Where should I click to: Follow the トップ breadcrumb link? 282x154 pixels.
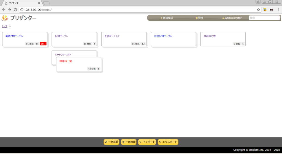tap(4, 26)
